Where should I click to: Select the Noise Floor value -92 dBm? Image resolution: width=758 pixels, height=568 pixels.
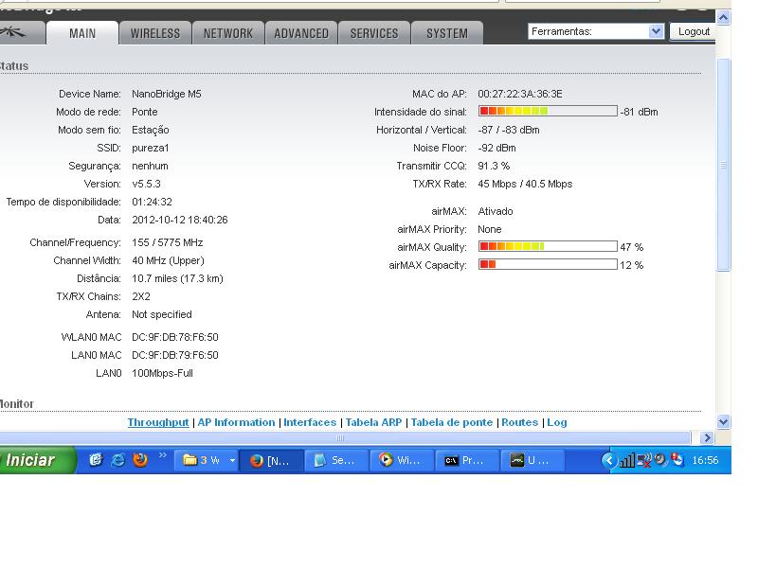coord(496,148)
